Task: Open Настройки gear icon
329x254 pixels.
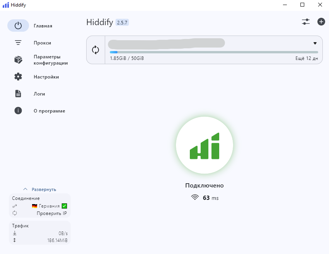Action: click(18, 77)
